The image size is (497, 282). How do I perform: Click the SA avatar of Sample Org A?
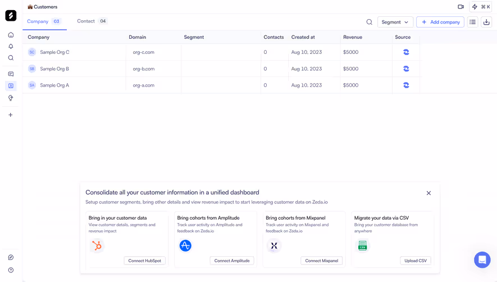(x=32, y=85)
